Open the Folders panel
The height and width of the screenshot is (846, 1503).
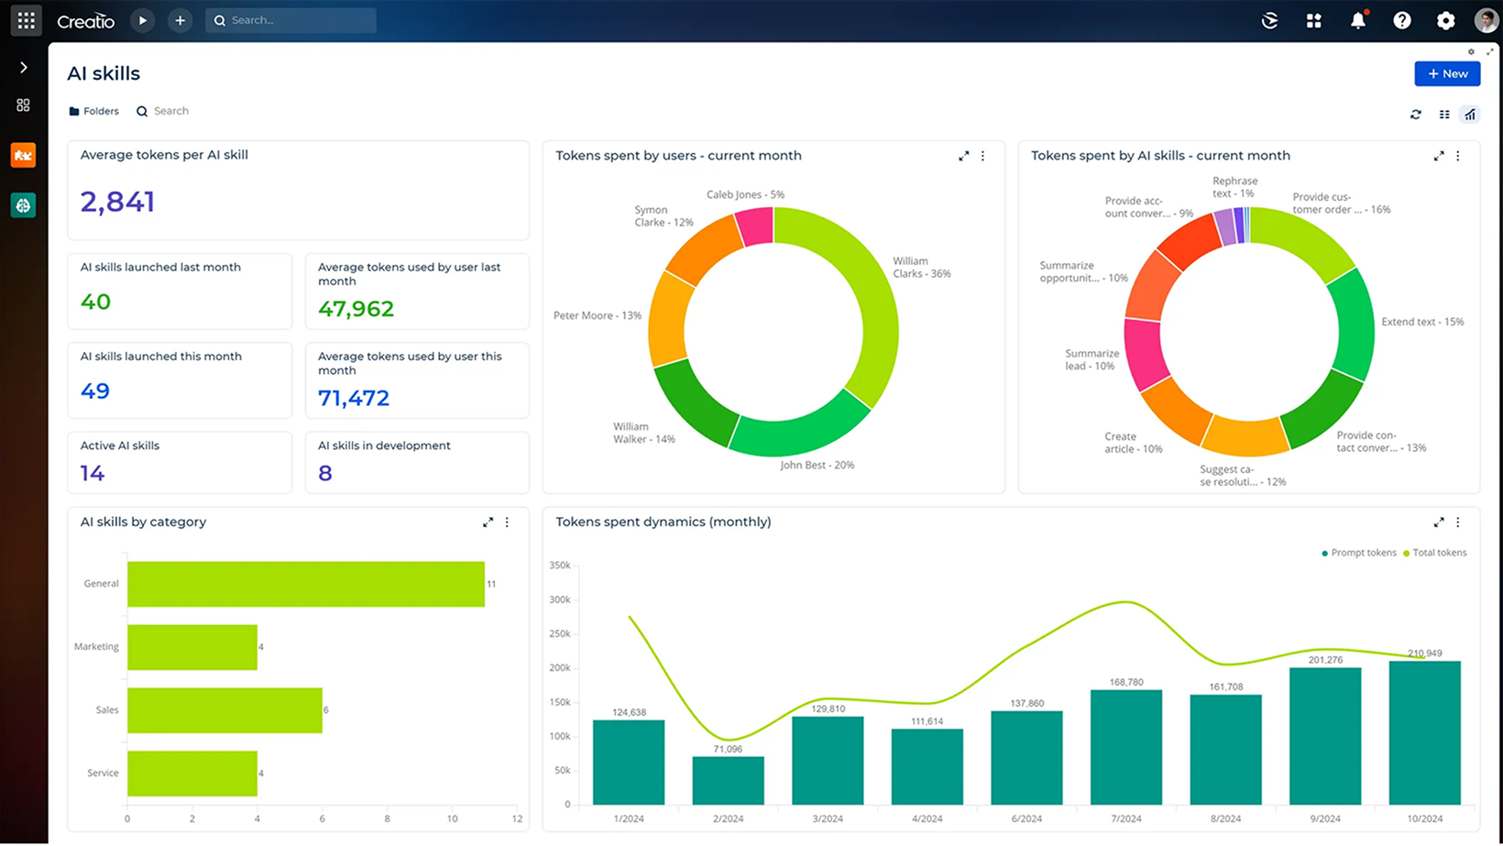93,111
